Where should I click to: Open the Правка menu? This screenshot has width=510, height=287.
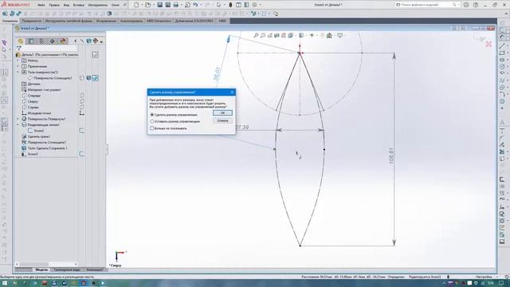pos(54,6)
